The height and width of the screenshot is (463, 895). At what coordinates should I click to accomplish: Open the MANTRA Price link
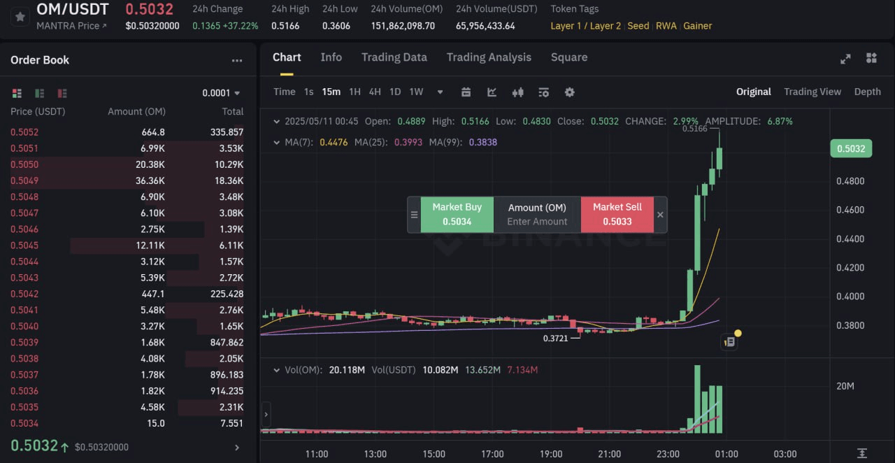click(72, 26)
